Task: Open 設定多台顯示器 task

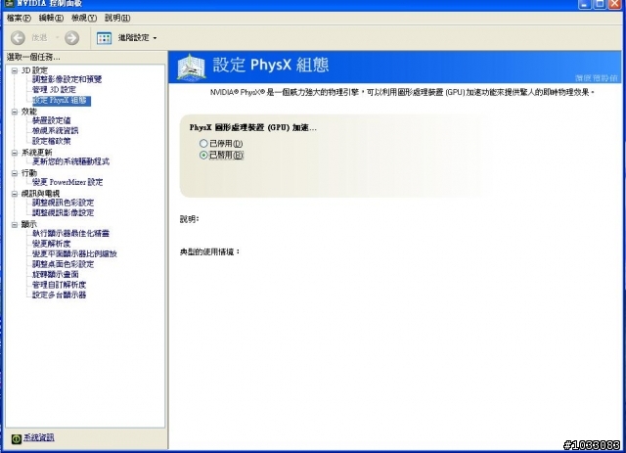Action: 59,294
